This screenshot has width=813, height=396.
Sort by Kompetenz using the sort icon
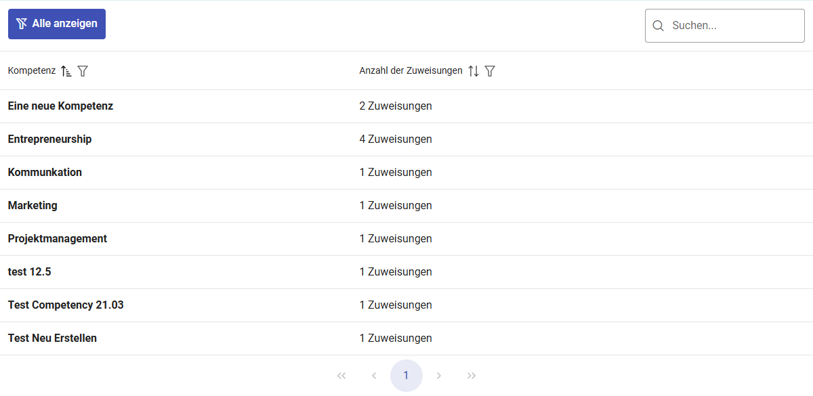click(66, 71)
